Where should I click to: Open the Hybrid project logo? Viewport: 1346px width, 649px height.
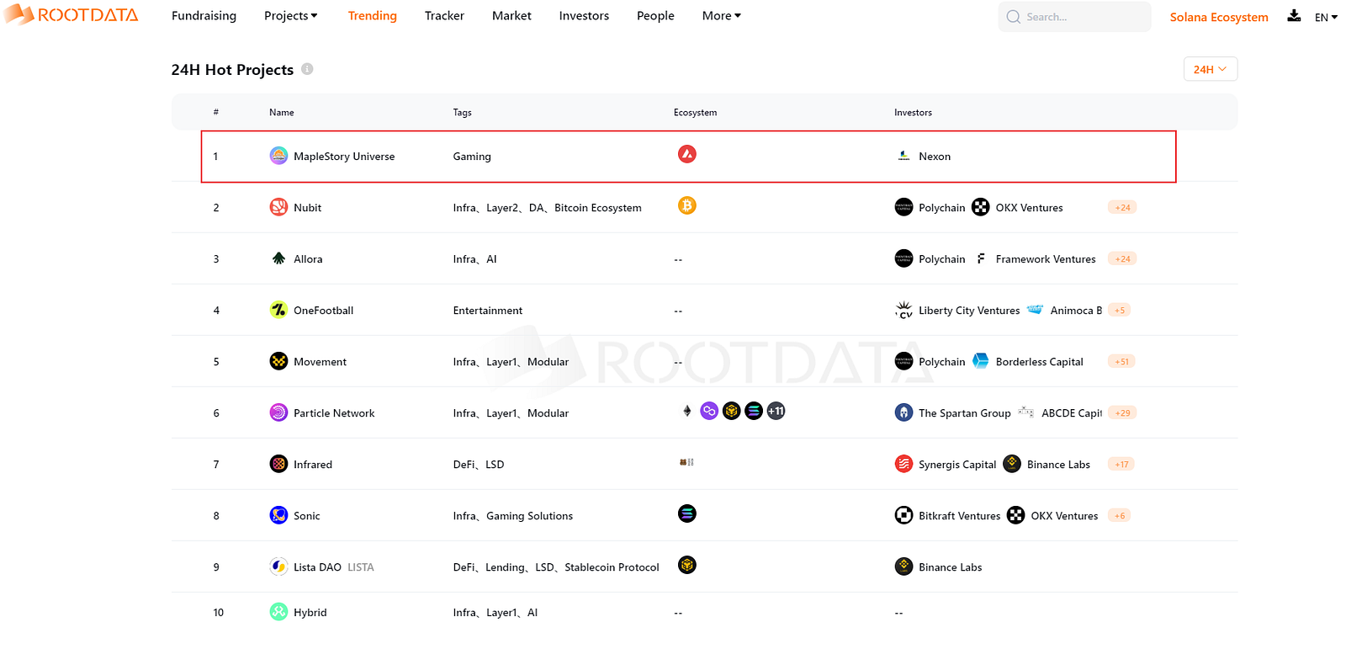278,612
